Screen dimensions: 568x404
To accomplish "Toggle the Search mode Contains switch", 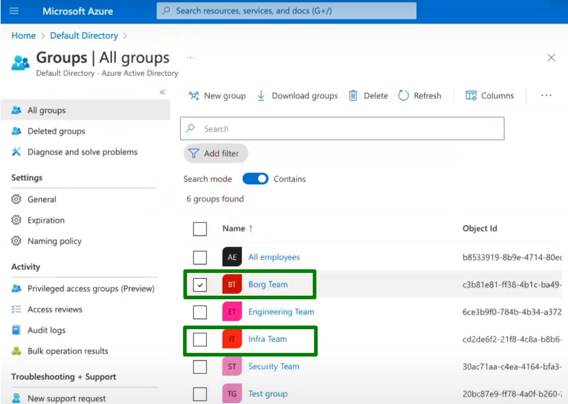I will (x=255, y=179).
